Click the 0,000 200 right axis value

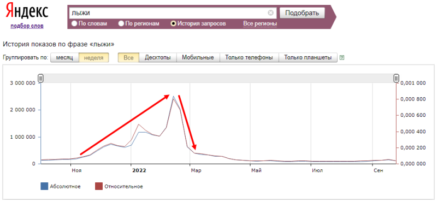click(413, 147)
